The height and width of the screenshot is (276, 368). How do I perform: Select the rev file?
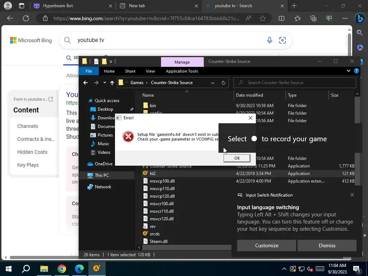(x=152, y=226)
